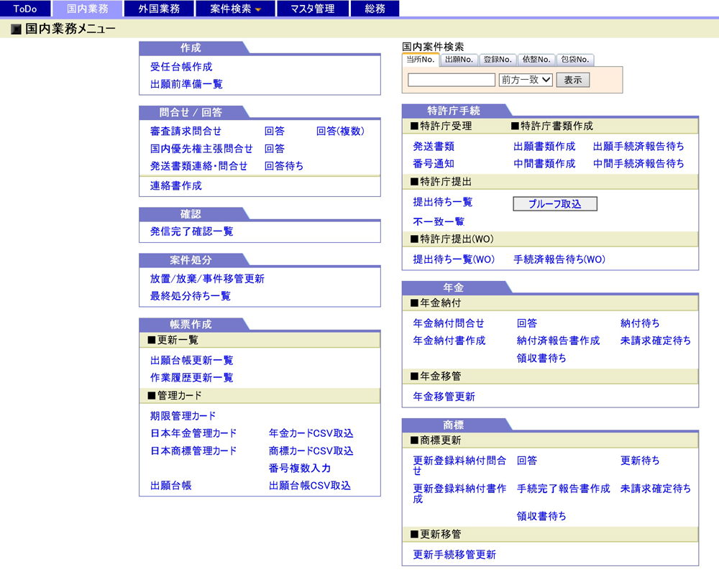719x577 pixels.
Task: Open 作業履歴更新一覧 link
Action: point(192,378)
